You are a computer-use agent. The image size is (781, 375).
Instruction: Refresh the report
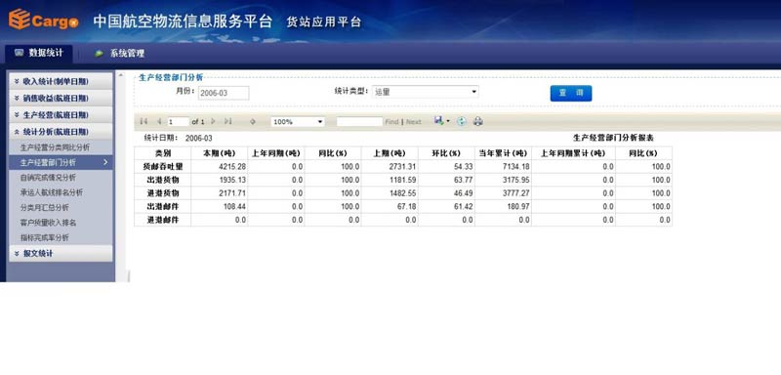click(x=462, y=121)
